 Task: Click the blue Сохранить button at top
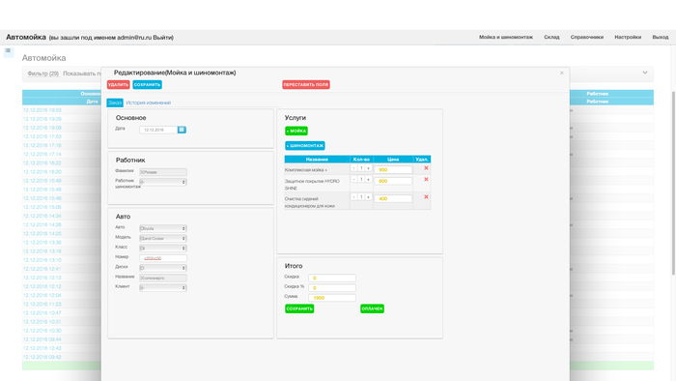(147, 84)
